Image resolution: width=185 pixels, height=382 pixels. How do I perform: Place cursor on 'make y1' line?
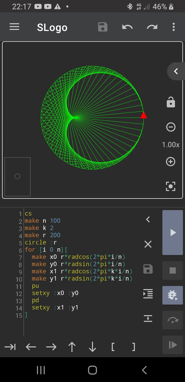82,279
